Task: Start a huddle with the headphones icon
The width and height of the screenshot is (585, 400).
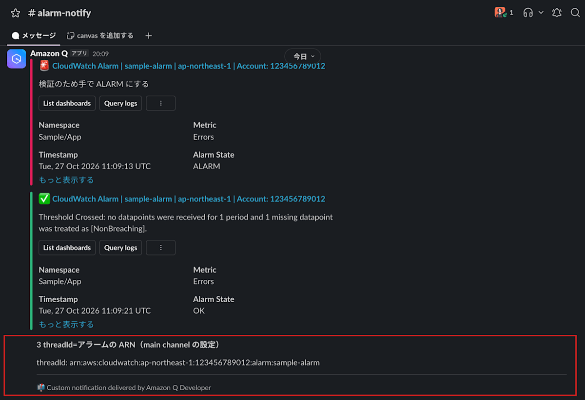Action: pyautogui.click(x=528, y=13)
